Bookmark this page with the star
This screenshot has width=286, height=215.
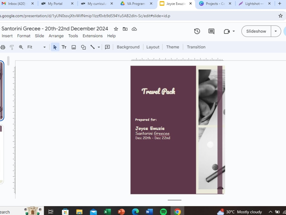pos(280,16)
